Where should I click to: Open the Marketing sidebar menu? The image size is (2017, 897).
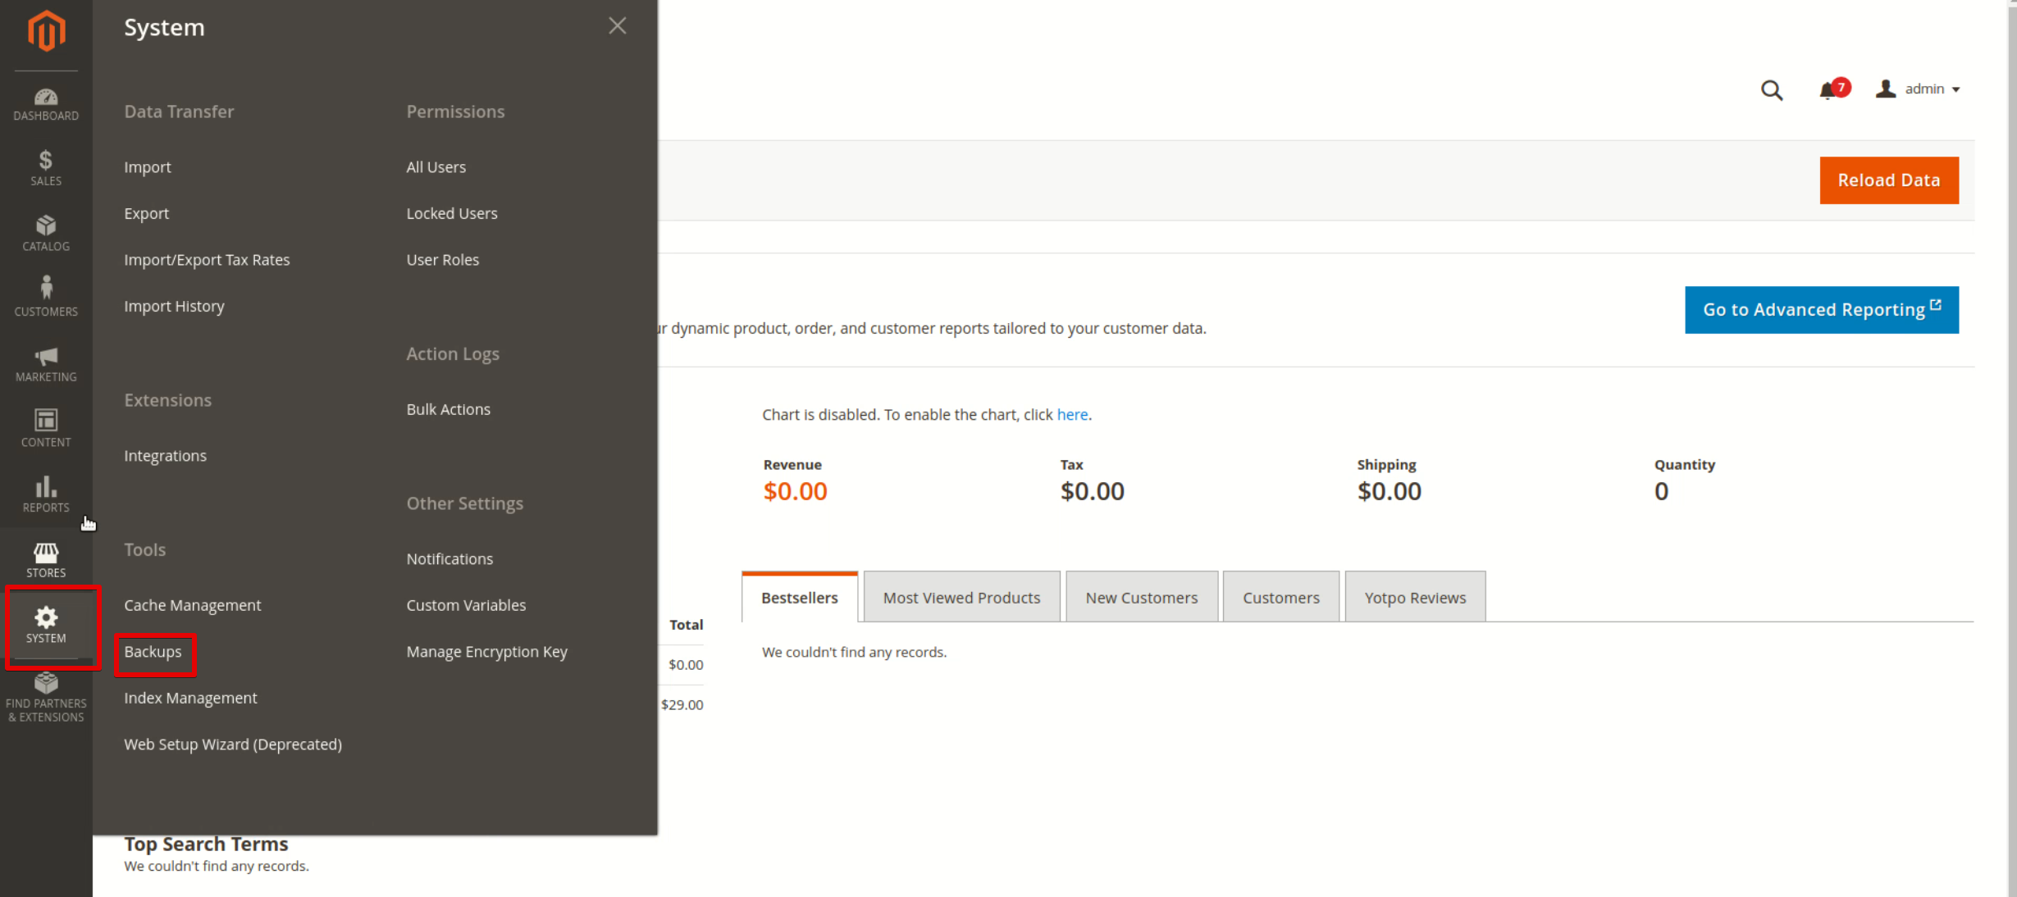[x=46, y=364]
